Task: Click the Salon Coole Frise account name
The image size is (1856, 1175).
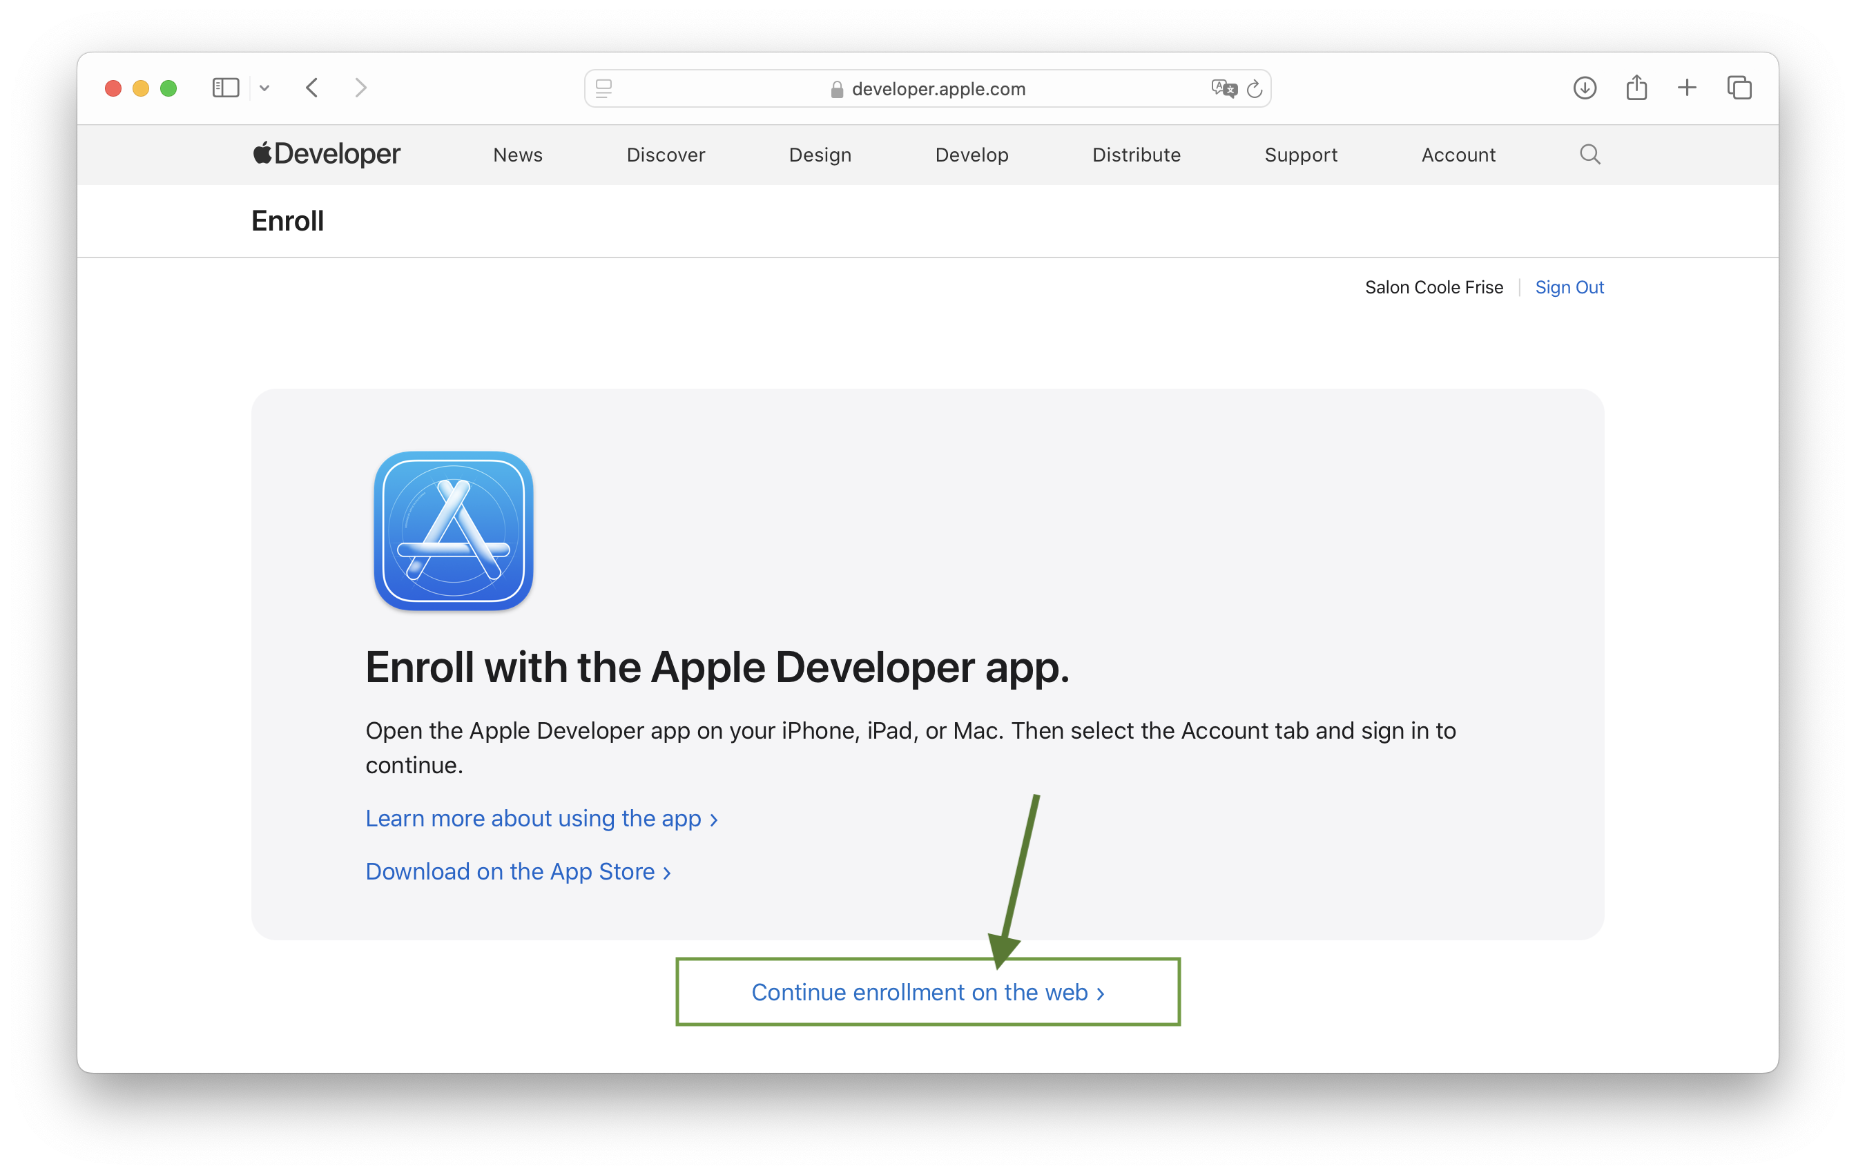Action: point(1433,287)
